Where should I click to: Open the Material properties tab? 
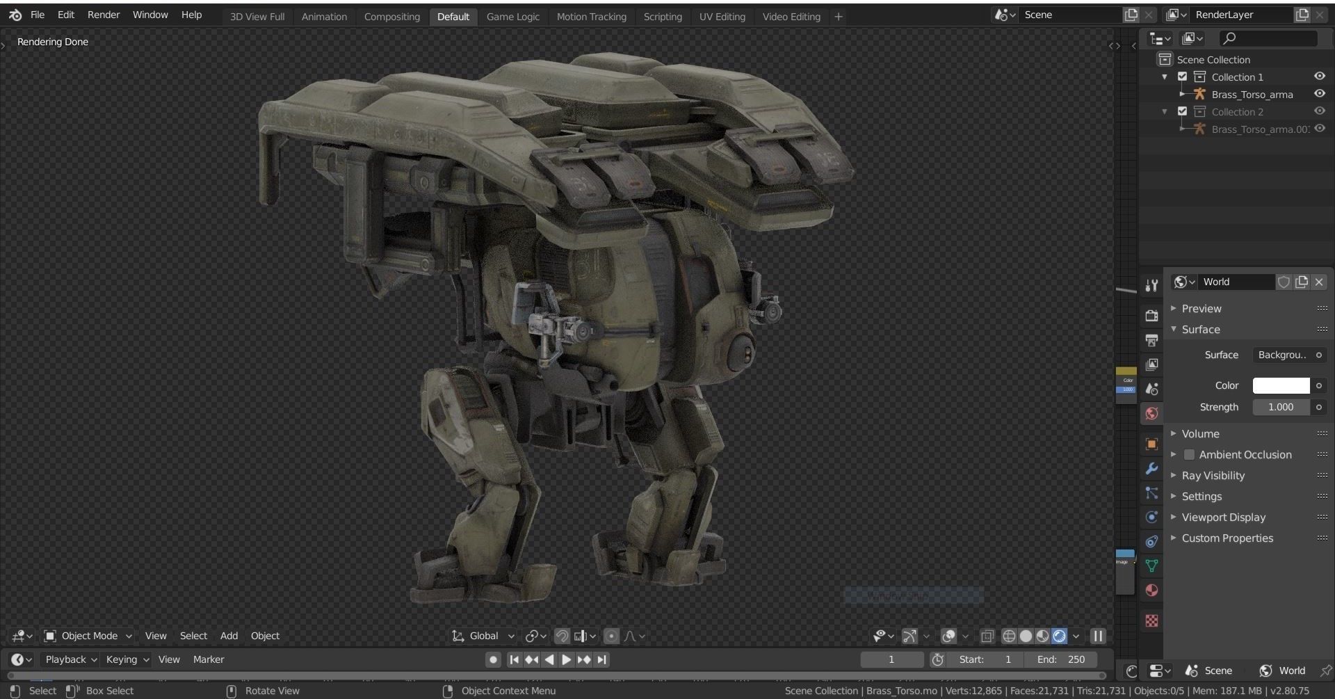tap(1151, 590)
